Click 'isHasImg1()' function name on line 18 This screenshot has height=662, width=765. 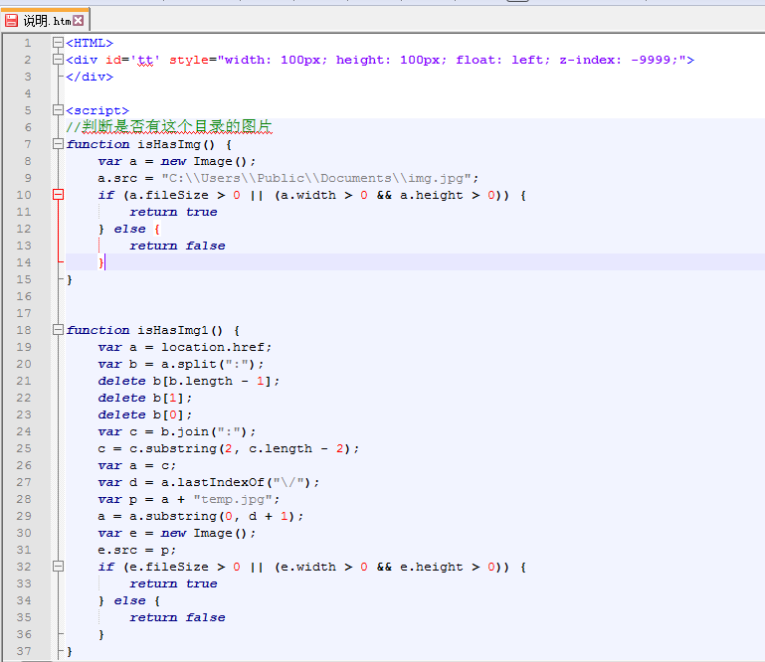pos(179,331)
